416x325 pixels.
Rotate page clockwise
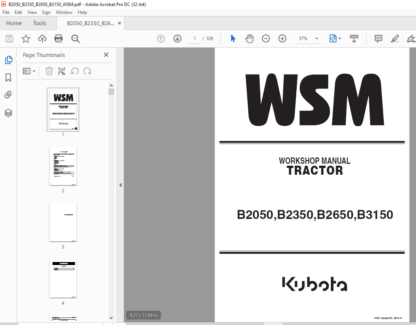tap(87, 71)
